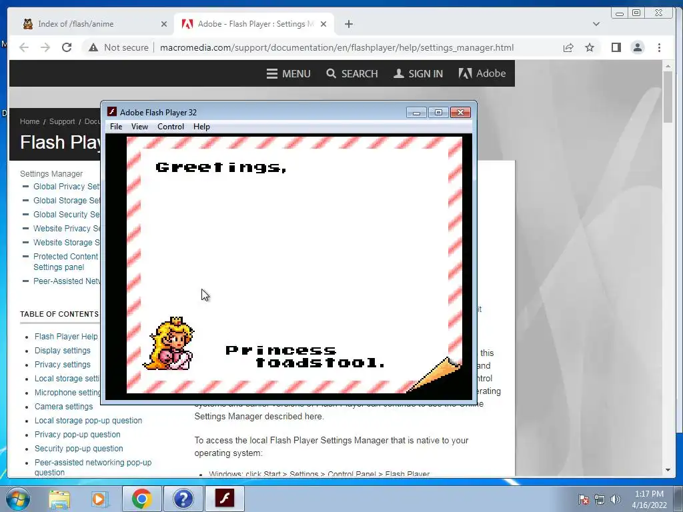683x512 pixels.
Task: Open Privacy pop-up question link
Action: (x=77, y=434)
